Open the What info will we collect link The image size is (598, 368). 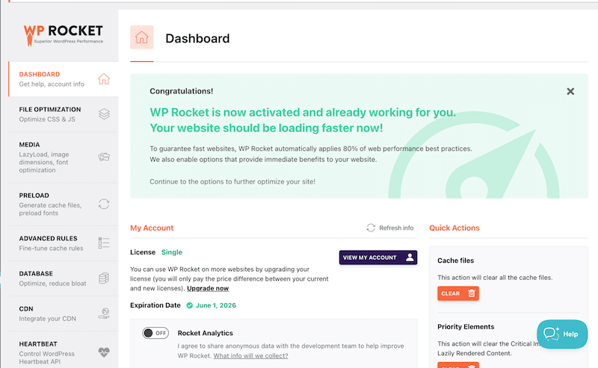click(x=250, y=356)
